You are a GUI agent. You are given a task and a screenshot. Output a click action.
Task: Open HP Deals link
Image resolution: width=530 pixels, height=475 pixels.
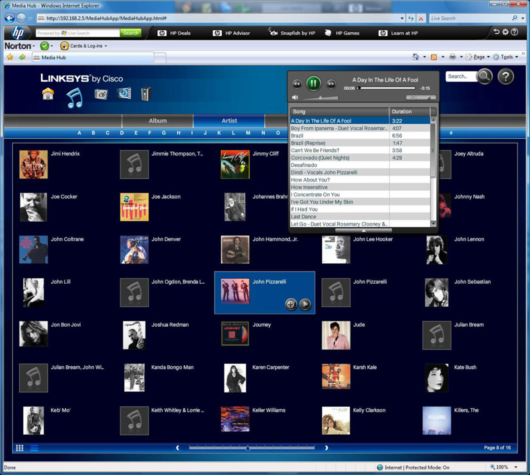click(x=174, y=33)
